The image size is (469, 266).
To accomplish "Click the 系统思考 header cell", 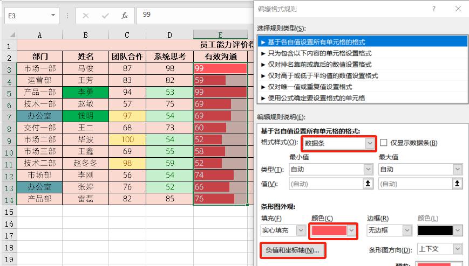I will [x=170, y=57].
